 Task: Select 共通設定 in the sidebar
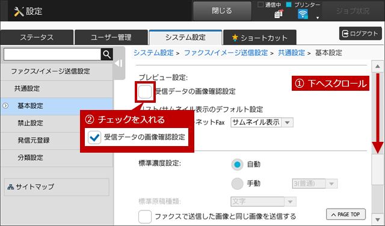point(57,88)
